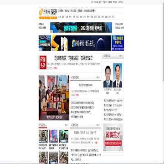This screenshot has height=164, width=164.
Task: Click 更多 beside the 菏泽民生 header
Action: click(x=98, y=125)
